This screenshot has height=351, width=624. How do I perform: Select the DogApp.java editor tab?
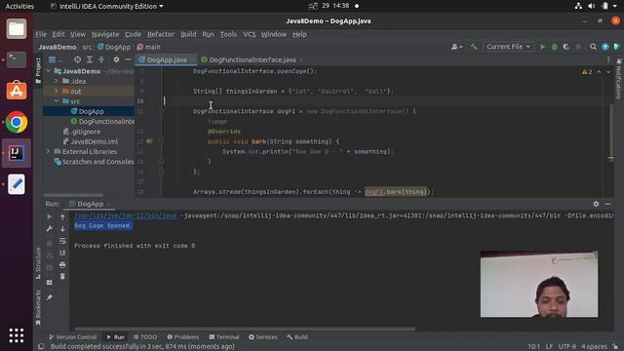167,59
